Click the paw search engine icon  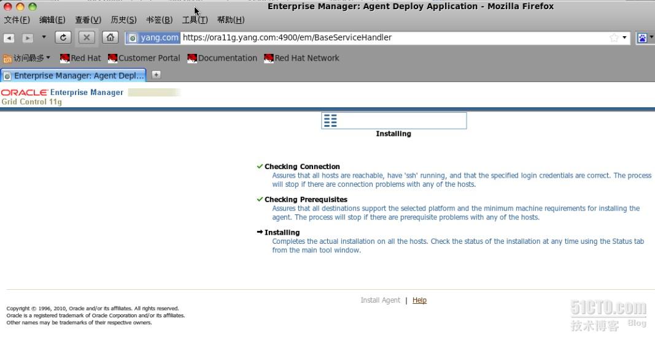click(642, 38)
